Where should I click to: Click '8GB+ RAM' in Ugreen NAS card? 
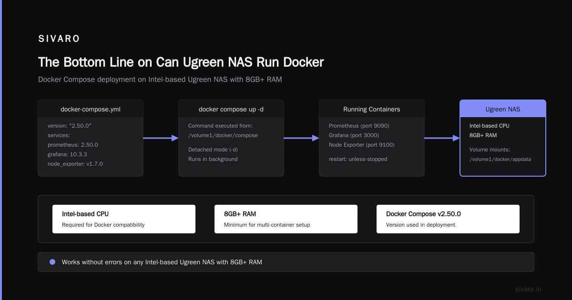click(x=483, y=135)
